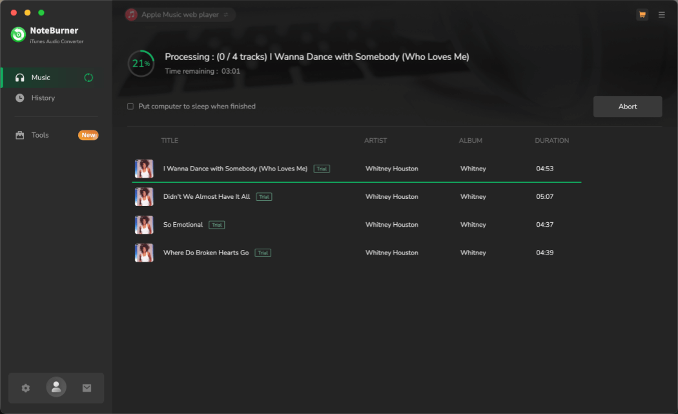This screenshot has height=414, width=678.
Task: Open the Apple Music web player source selector
Action: pyautogui.click(x=179, y=14)
